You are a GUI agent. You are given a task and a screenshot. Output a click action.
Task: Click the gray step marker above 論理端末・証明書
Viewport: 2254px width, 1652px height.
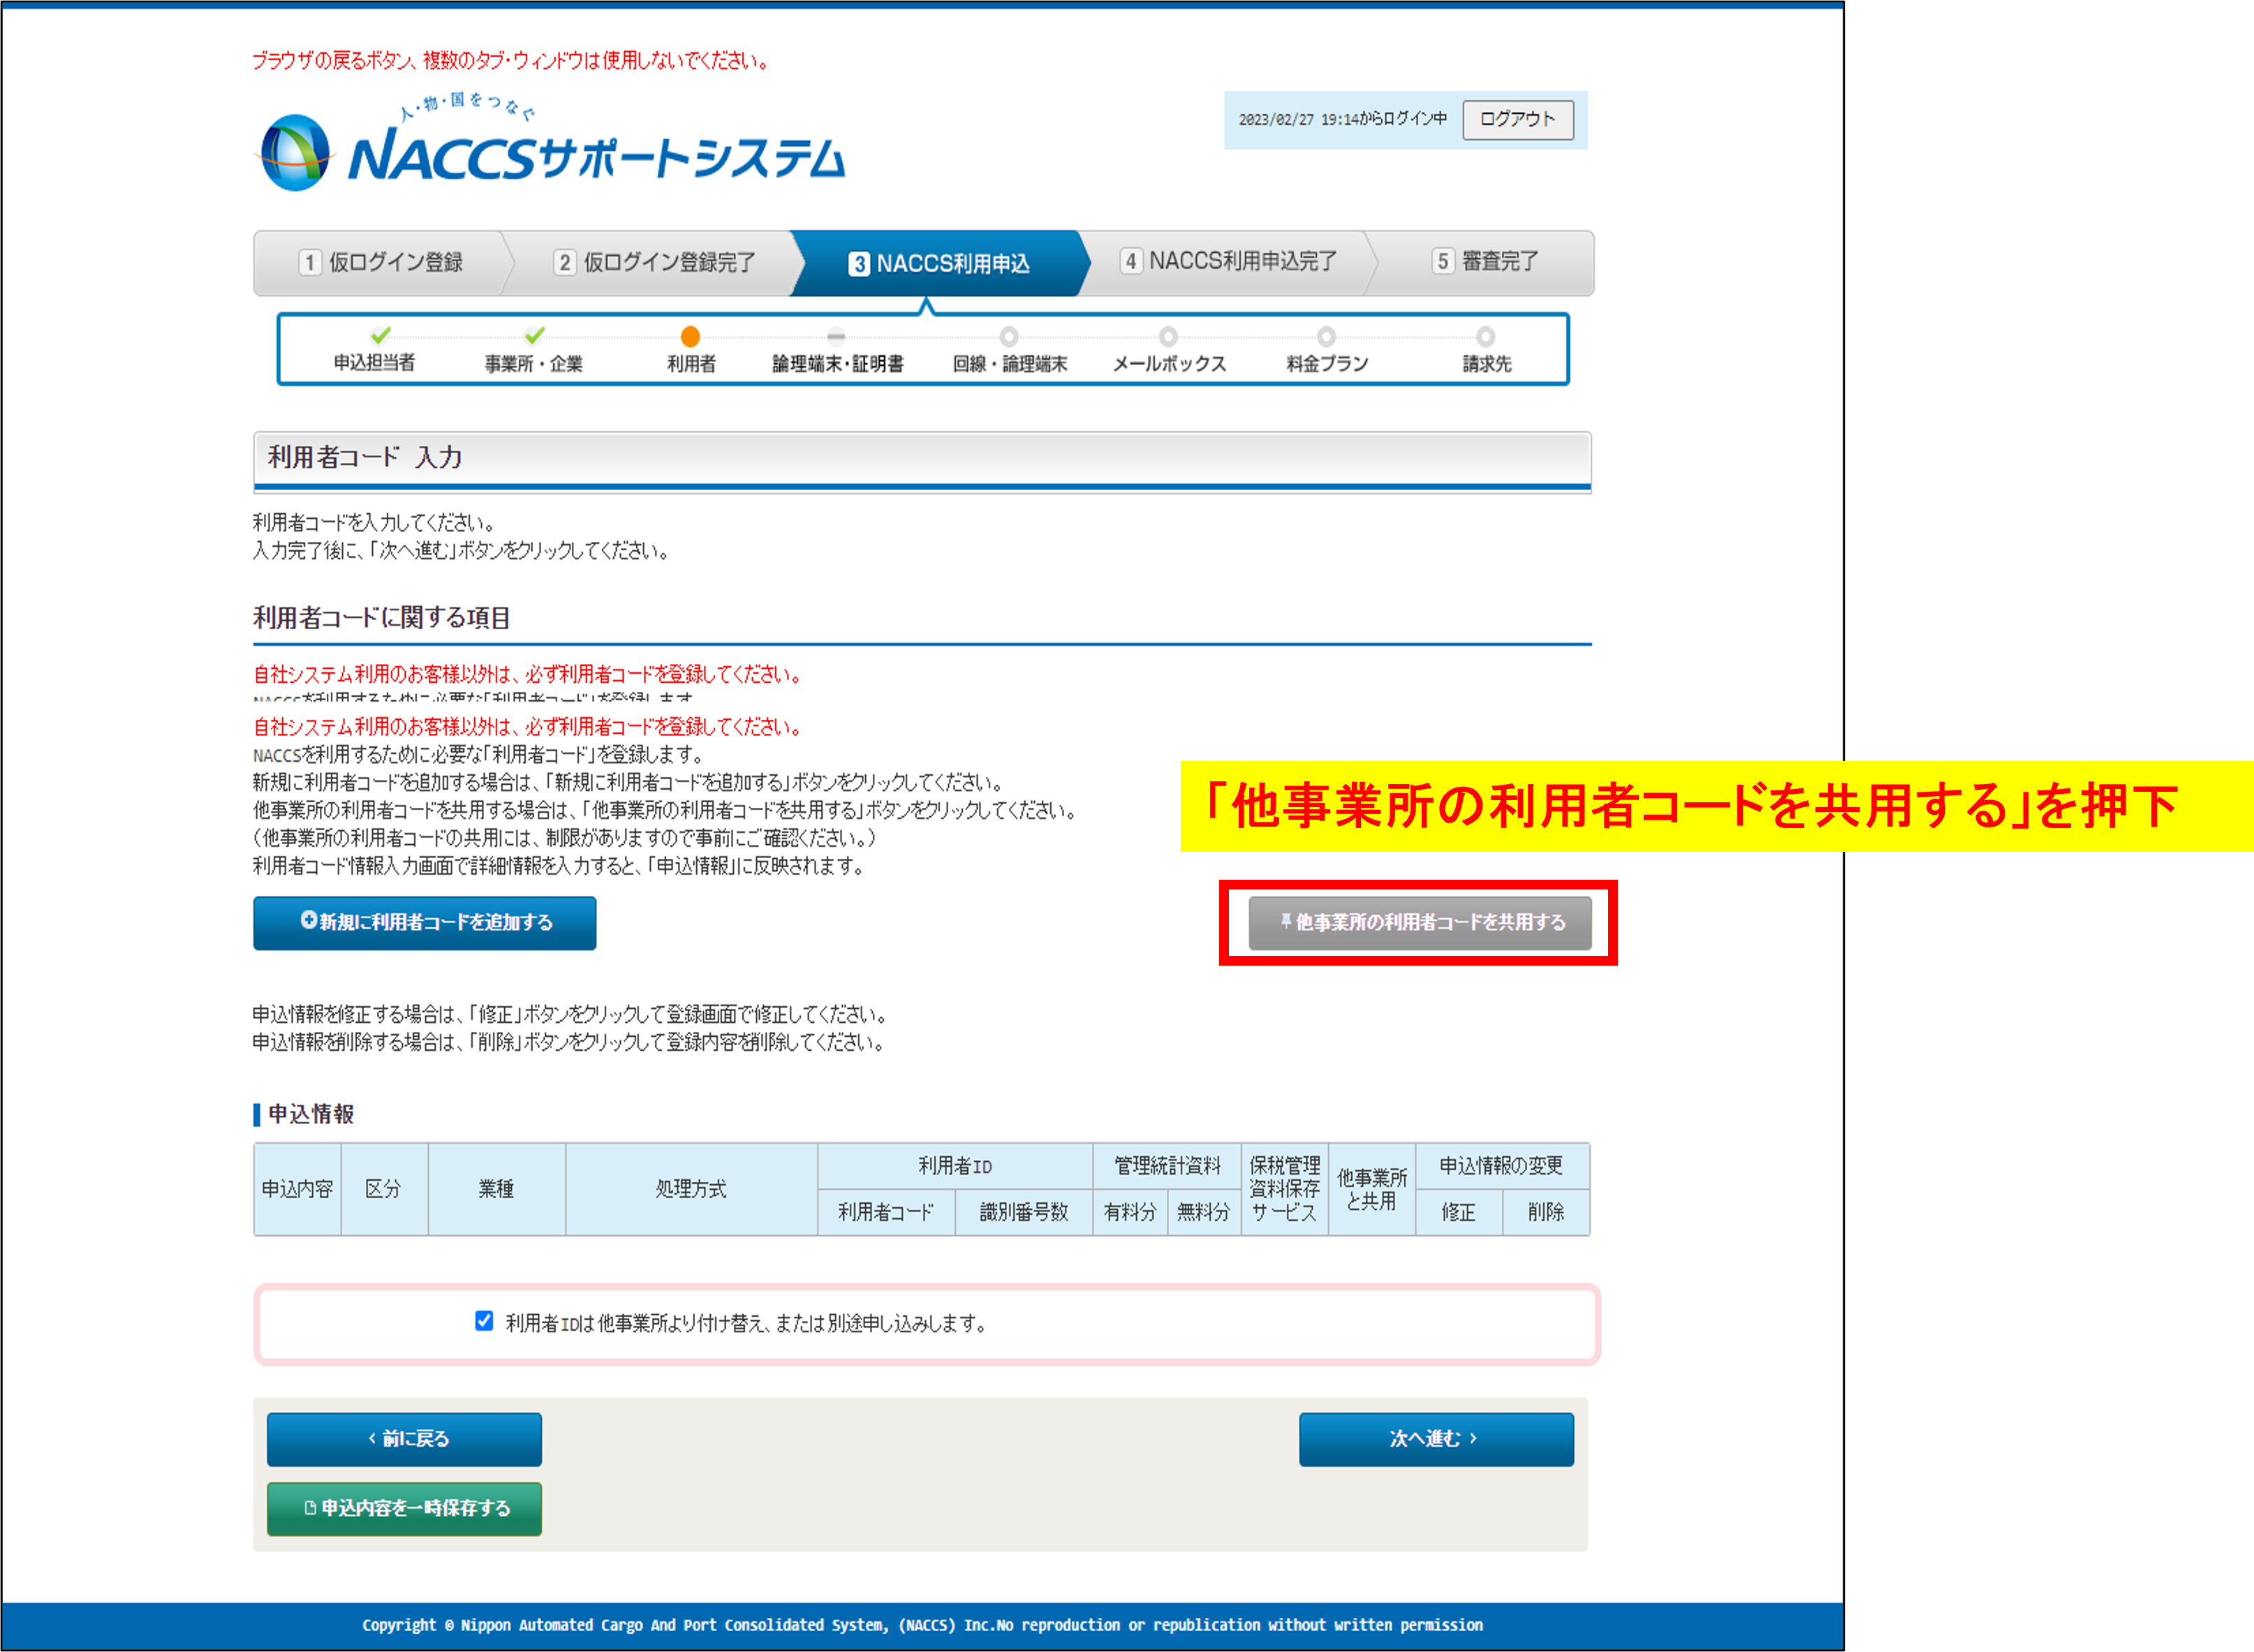(837, 337)
